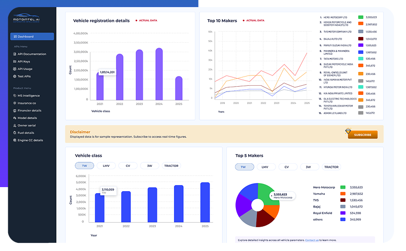Select TW tab in Vehicle class
Viewport: 406px width, 251px height.
(x=84, y=166)
